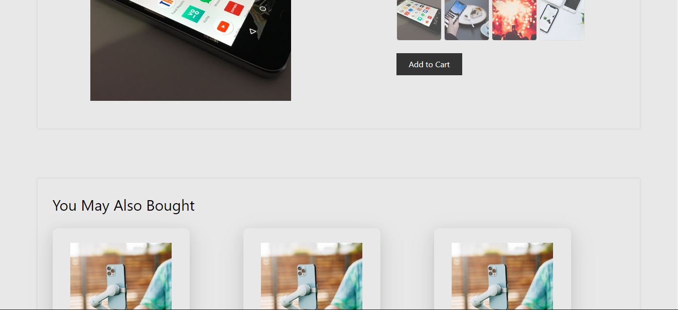Click the large main product image
Image resolution: width=678 pixels, height=310 pixels.
pyautogui.click(x=191, y=50)
